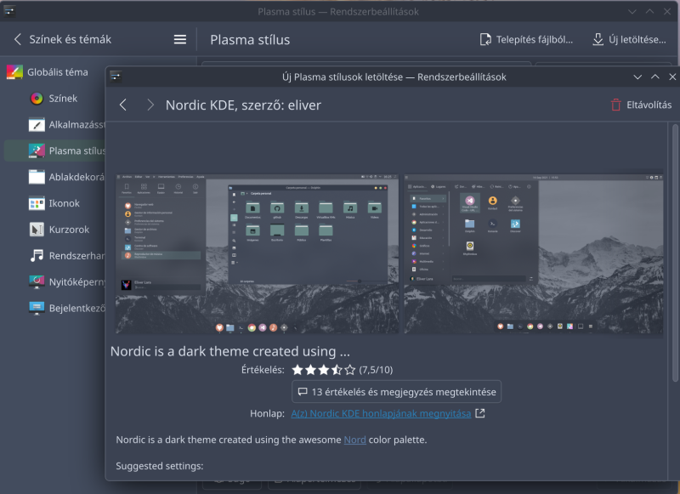Image resolution: width=680 pixels, height=494 pixels.
Task: Click the Színek color wheel icon
Action: tap(37, 99)
